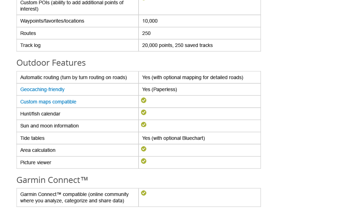Click the Area calculation checkmark icon
Viewport: 360px width, 208px height.
(144, 149)
